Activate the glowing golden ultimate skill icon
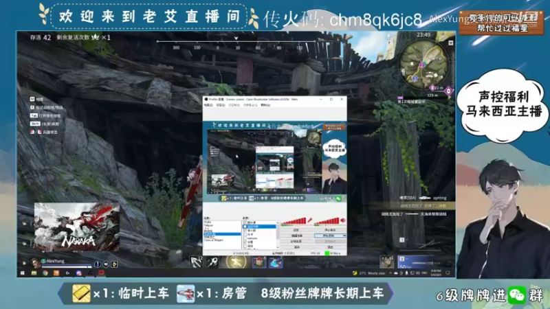 click(236, 262)
